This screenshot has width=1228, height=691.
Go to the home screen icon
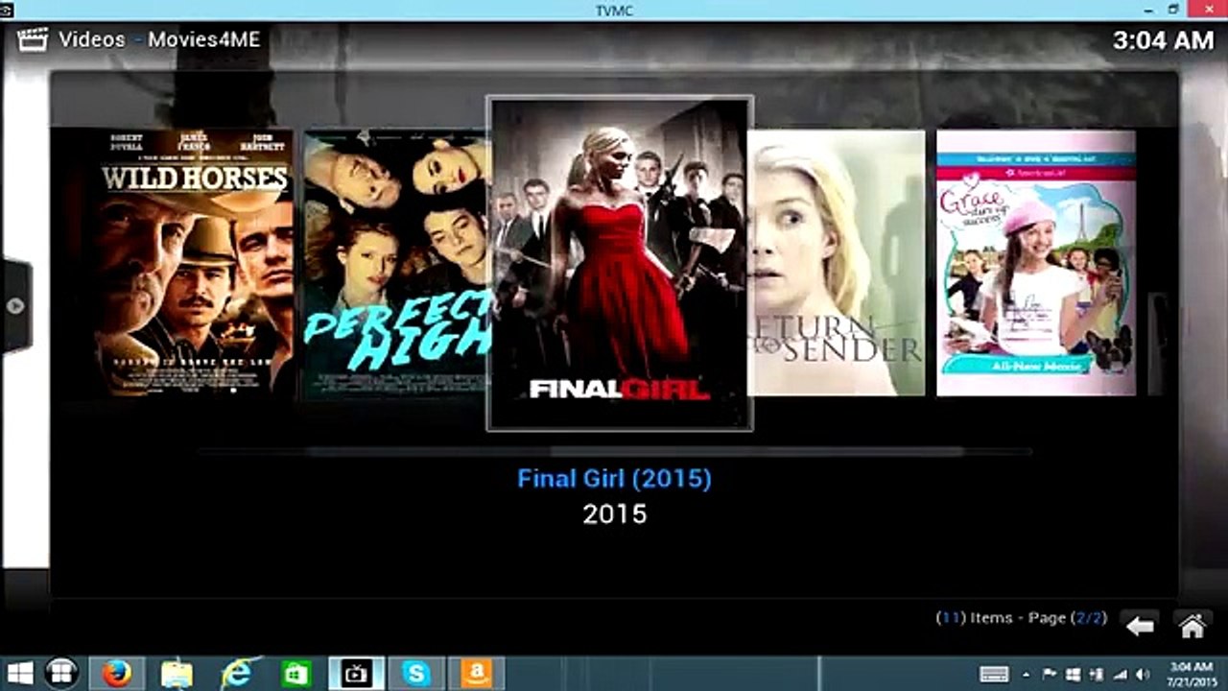pyautogui.click(x=1193, y=627)
